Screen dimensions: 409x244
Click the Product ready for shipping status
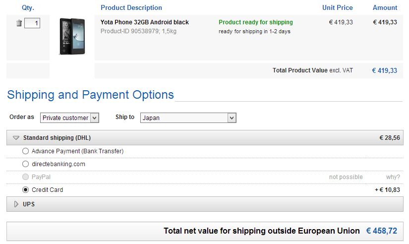255,22
